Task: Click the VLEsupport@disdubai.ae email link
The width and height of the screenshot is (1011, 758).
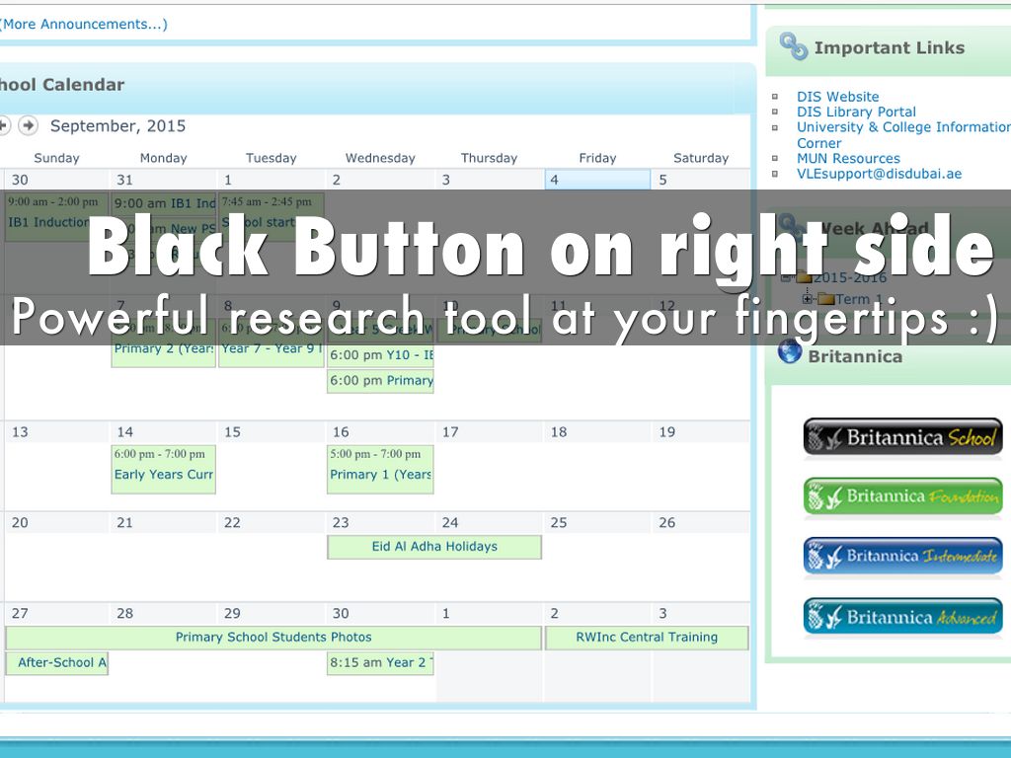Action: coord(879,174)
